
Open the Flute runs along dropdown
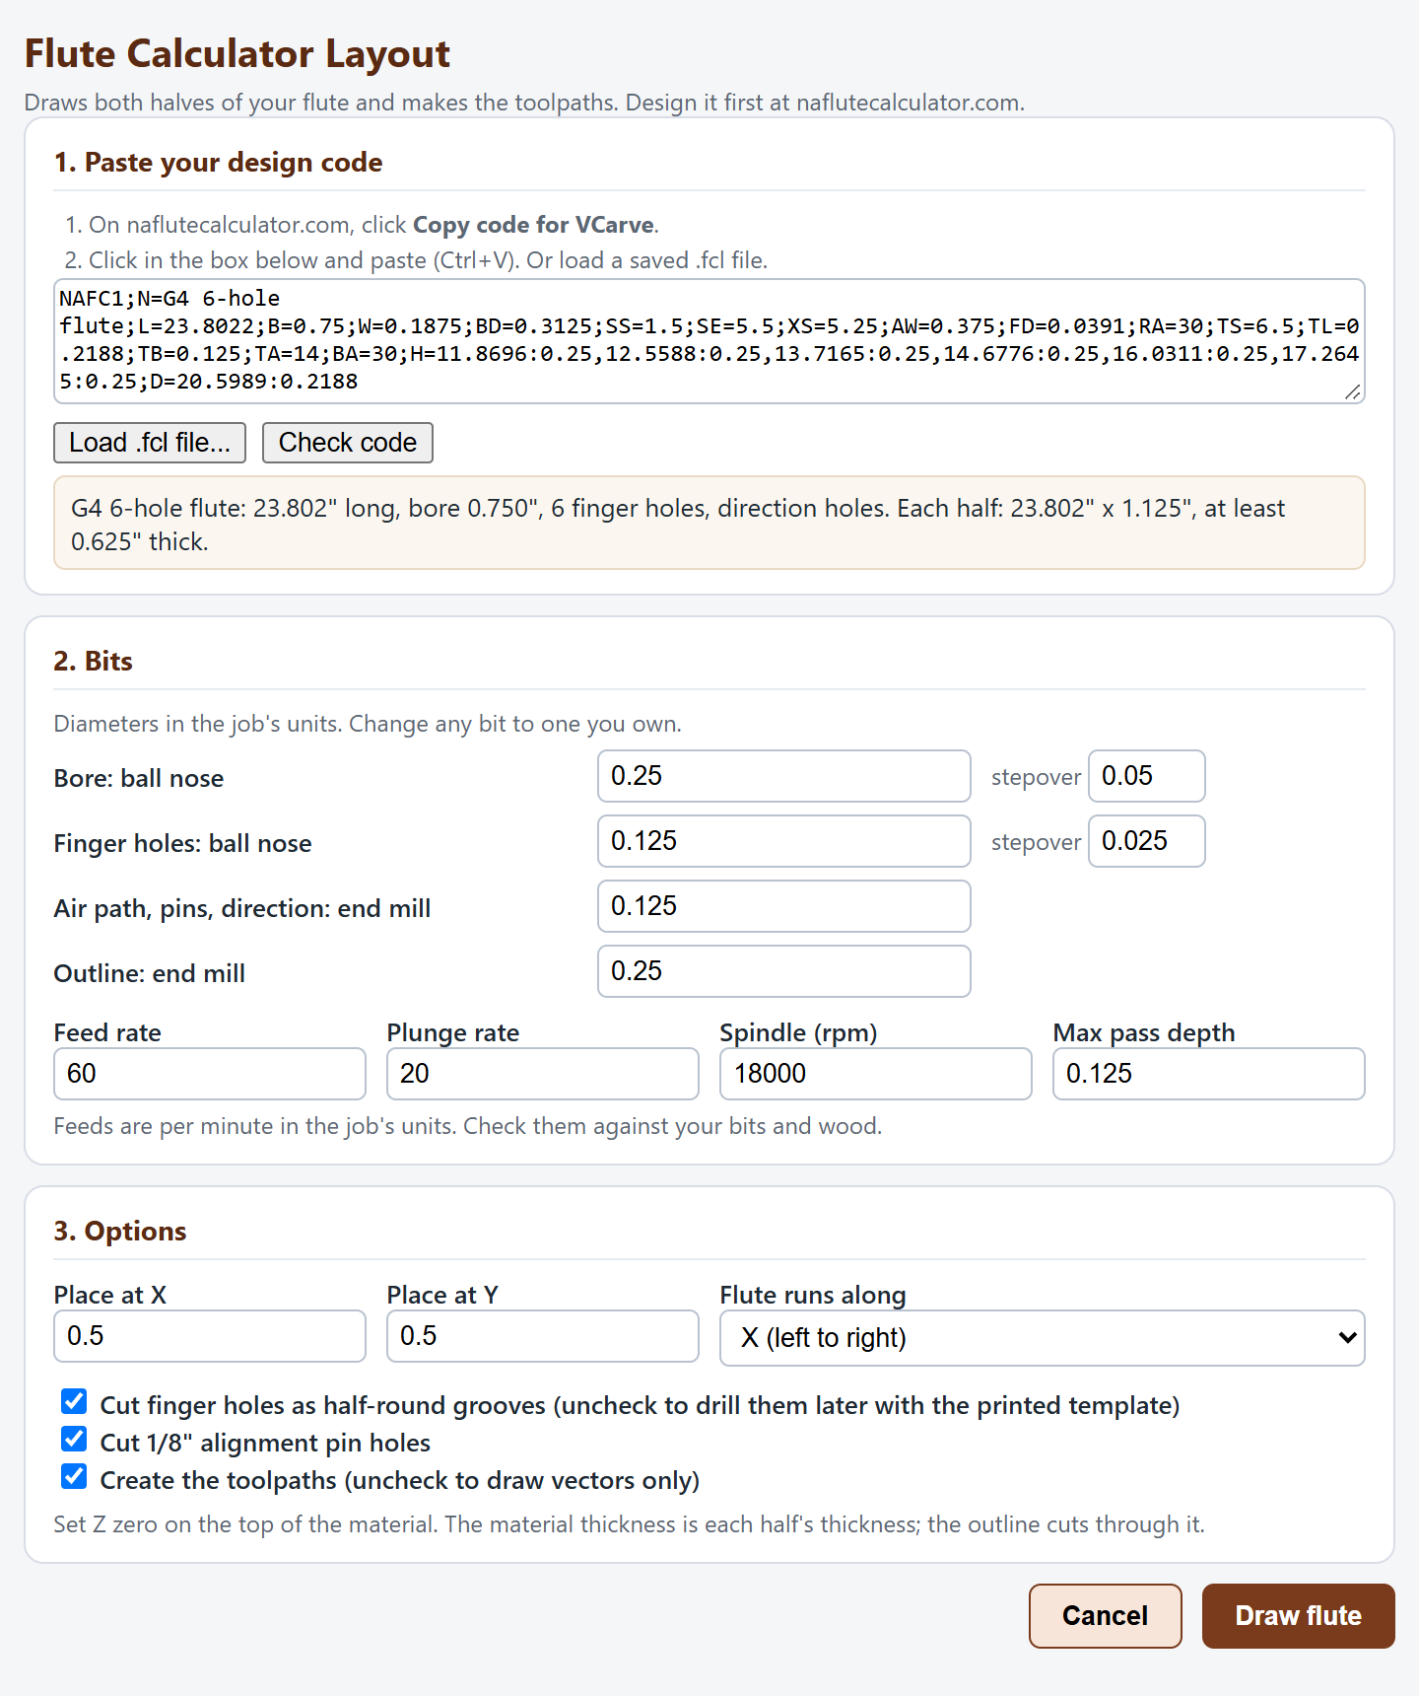pos(1042,1338)
